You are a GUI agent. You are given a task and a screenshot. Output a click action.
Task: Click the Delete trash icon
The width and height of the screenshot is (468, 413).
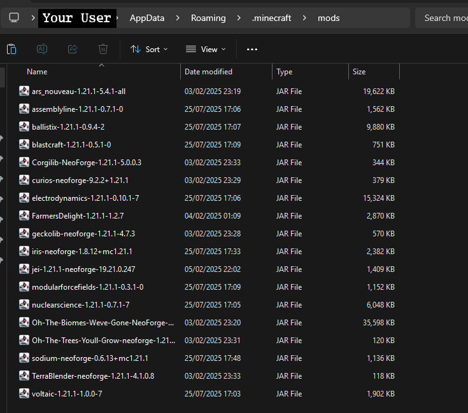click(x=103, y=49)
